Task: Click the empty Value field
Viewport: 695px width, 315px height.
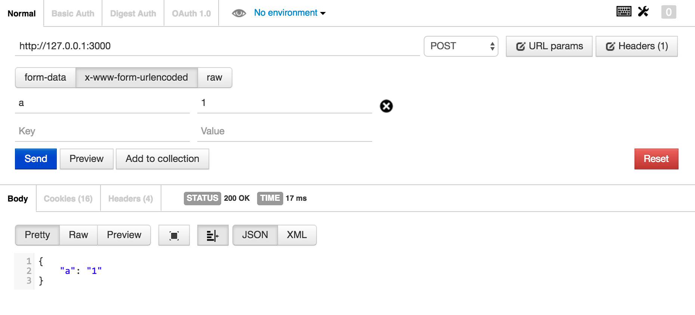Action: click(285, 131)
